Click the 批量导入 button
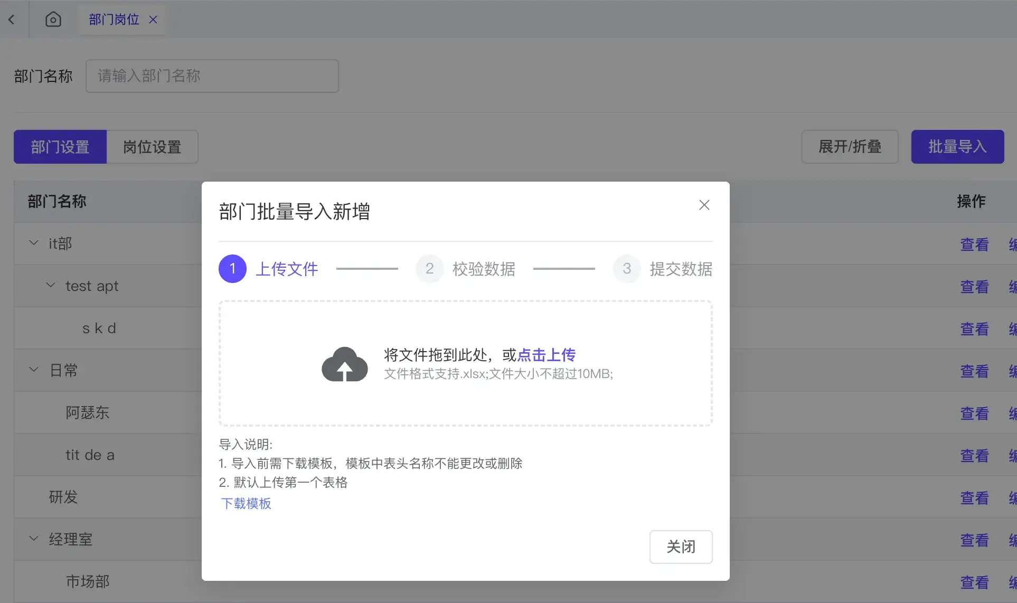 point(957,147)
